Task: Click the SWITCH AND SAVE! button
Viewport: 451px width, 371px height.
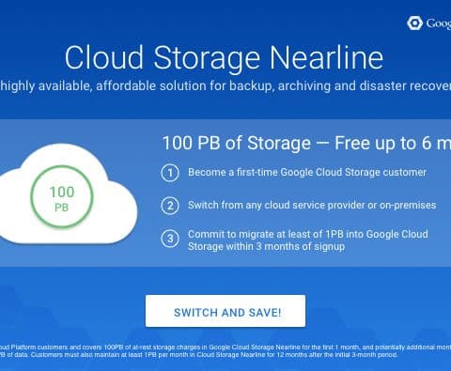Action: click(x=225, y=311)
